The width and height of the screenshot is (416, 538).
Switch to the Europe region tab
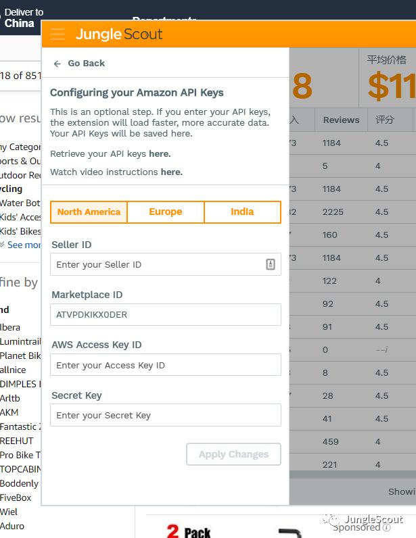tap(166, 212)
